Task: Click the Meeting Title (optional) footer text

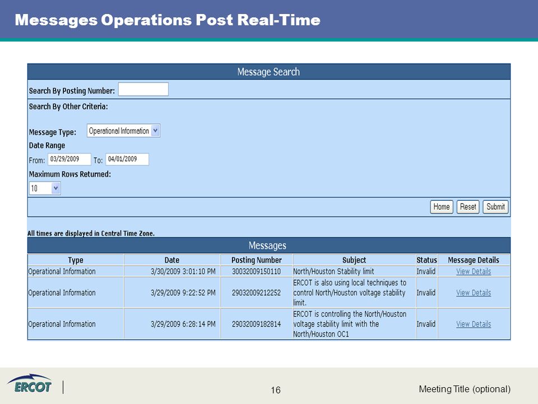Action: 465,389
